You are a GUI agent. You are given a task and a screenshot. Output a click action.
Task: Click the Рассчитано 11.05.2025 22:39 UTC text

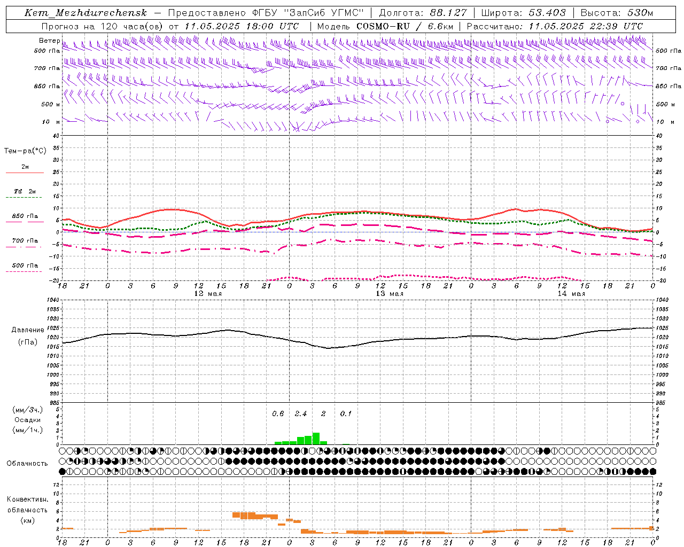555,26
